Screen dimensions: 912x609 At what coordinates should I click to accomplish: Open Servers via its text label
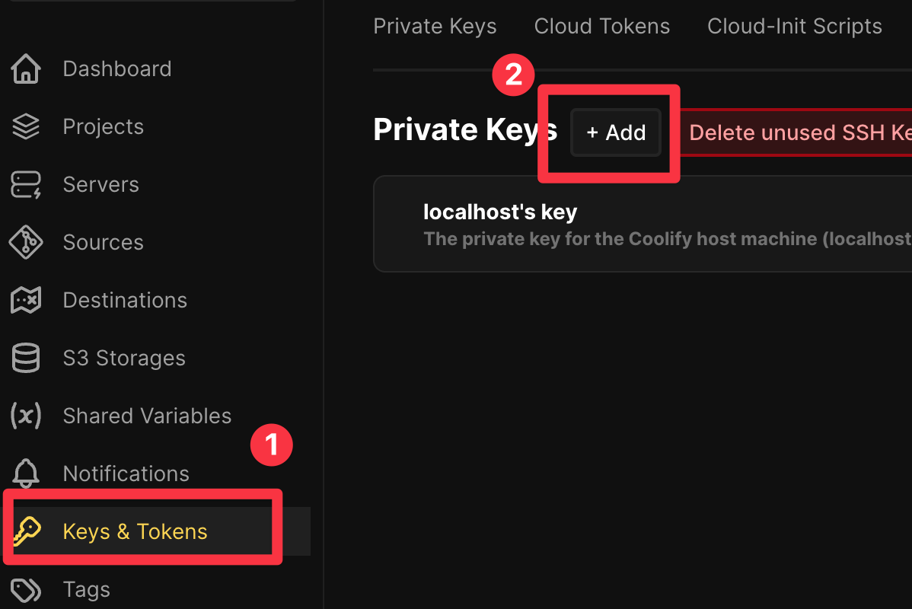click(x=100, y=185)
